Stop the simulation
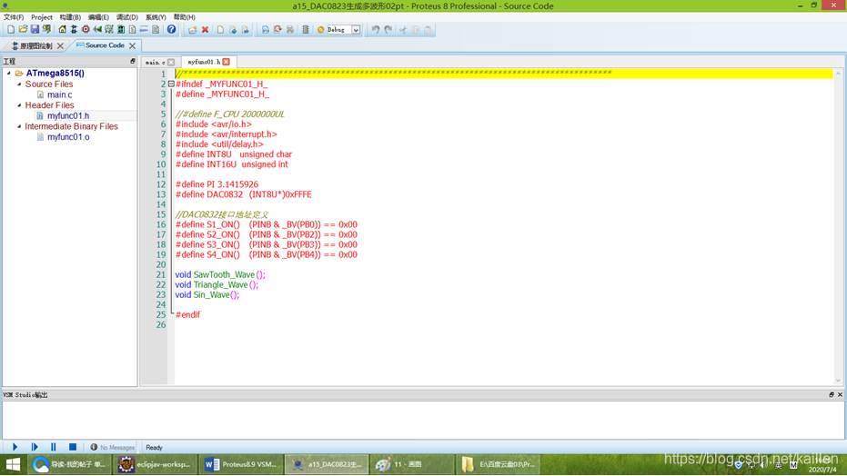Viewport: 847px width, 476px height. coord(73,447)
